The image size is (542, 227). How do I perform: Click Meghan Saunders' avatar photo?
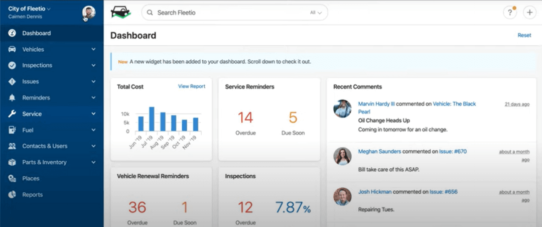click(343, 156)
